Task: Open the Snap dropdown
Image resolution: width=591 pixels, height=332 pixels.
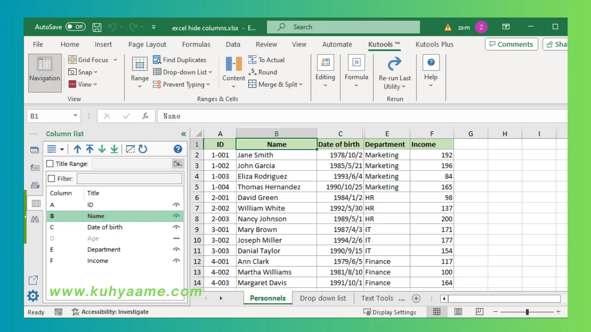Action: coord(83,72)
